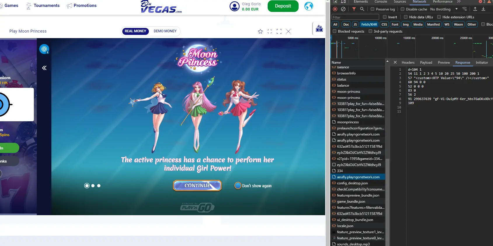Open the user profile avatar icon
Image resolution: width=493 pixels, height=246 pixels.
click(234, 6)
